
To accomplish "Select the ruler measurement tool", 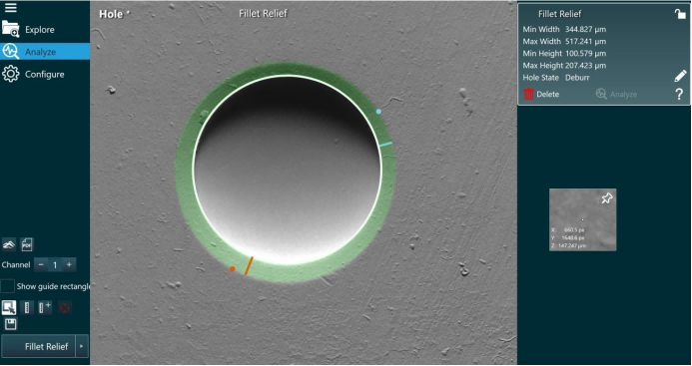I will [27, 307].
